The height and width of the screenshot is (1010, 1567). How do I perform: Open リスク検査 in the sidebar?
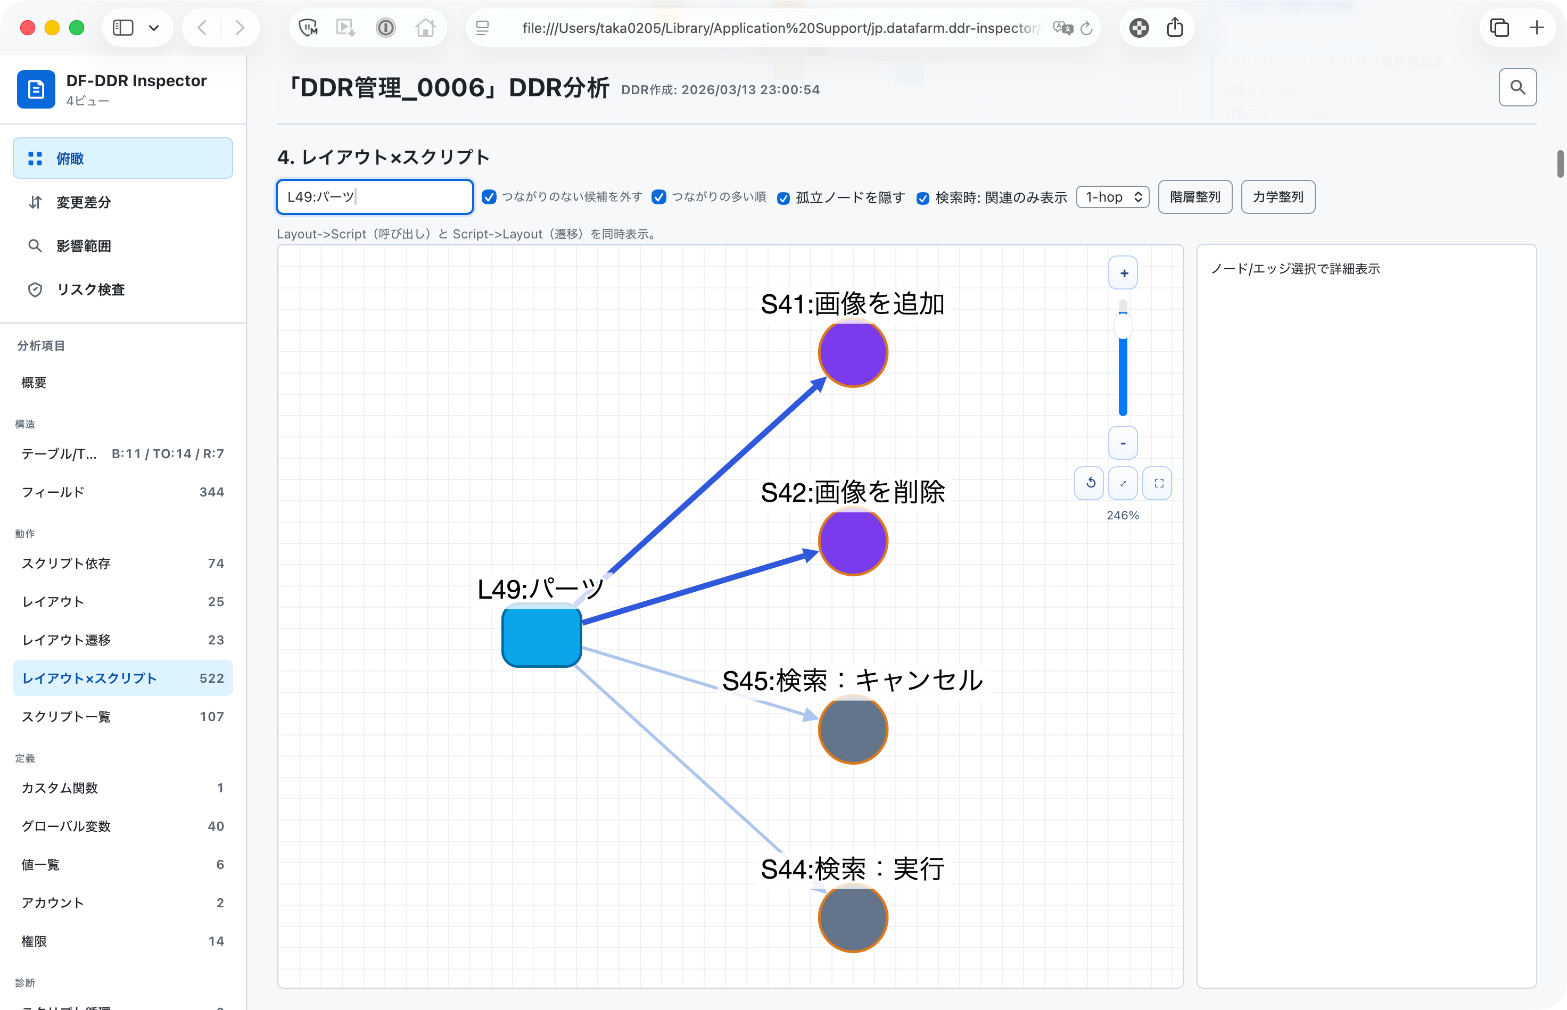coord(122,289)
